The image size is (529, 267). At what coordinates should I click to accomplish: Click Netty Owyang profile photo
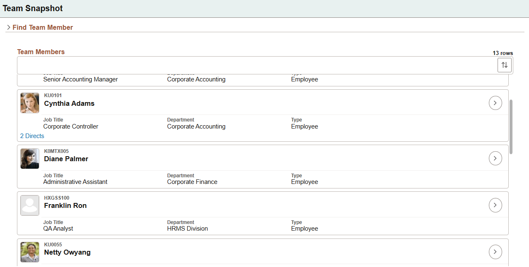30,252
